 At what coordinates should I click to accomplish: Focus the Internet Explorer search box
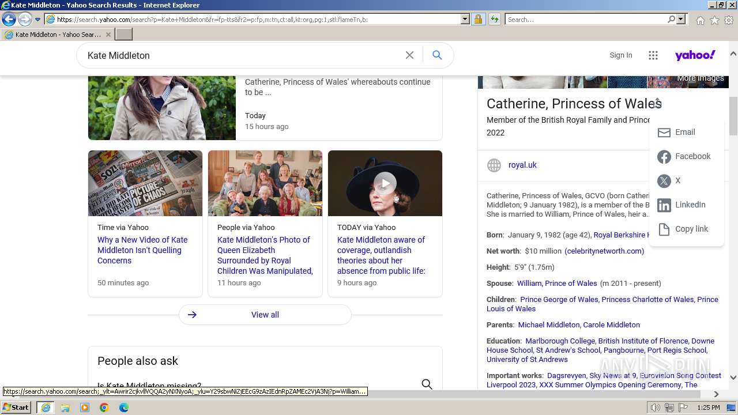tap(586, 19)
